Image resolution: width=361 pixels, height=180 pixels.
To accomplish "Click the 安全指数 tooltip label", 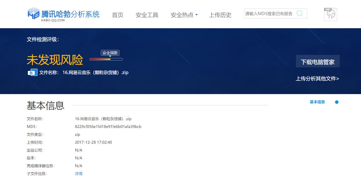I will tap(110, 53).
